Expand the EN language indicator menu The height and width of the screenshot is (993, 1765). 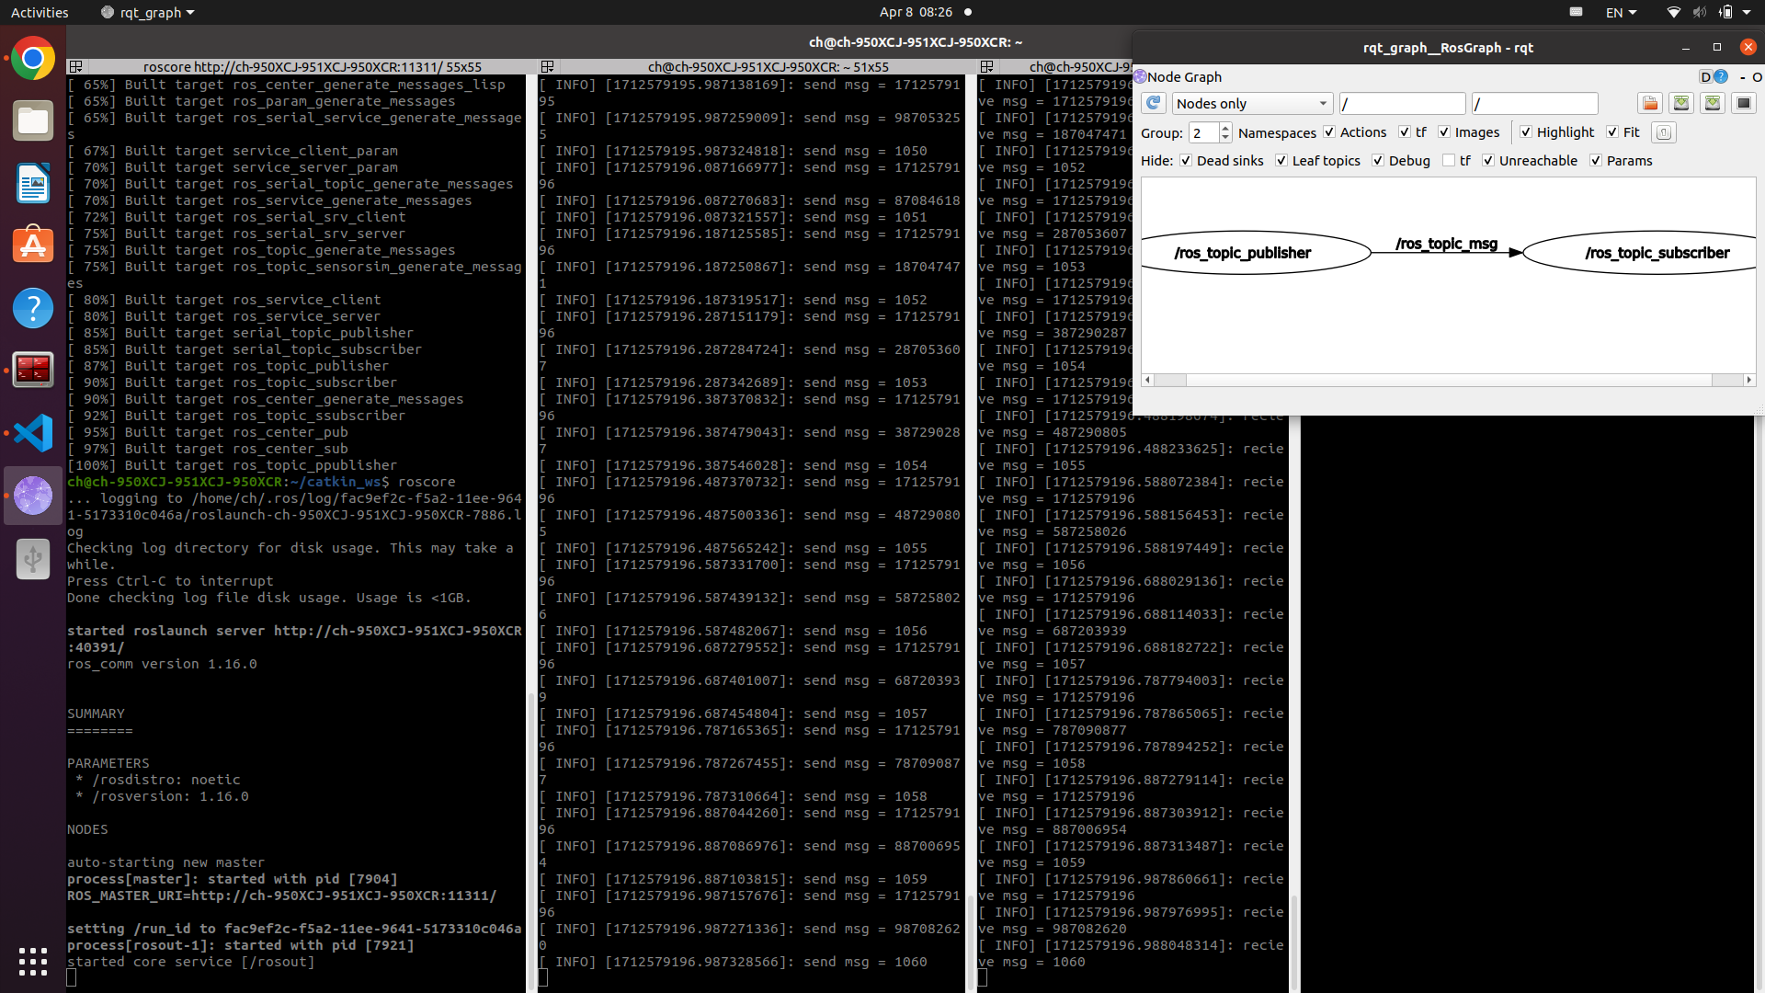tap(1621, 13)
